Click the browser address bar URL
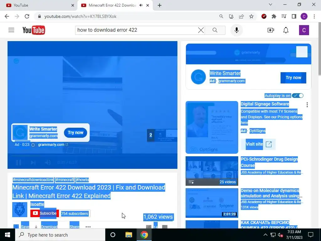This screenshot has width=321, height=241. pos(80,16)
